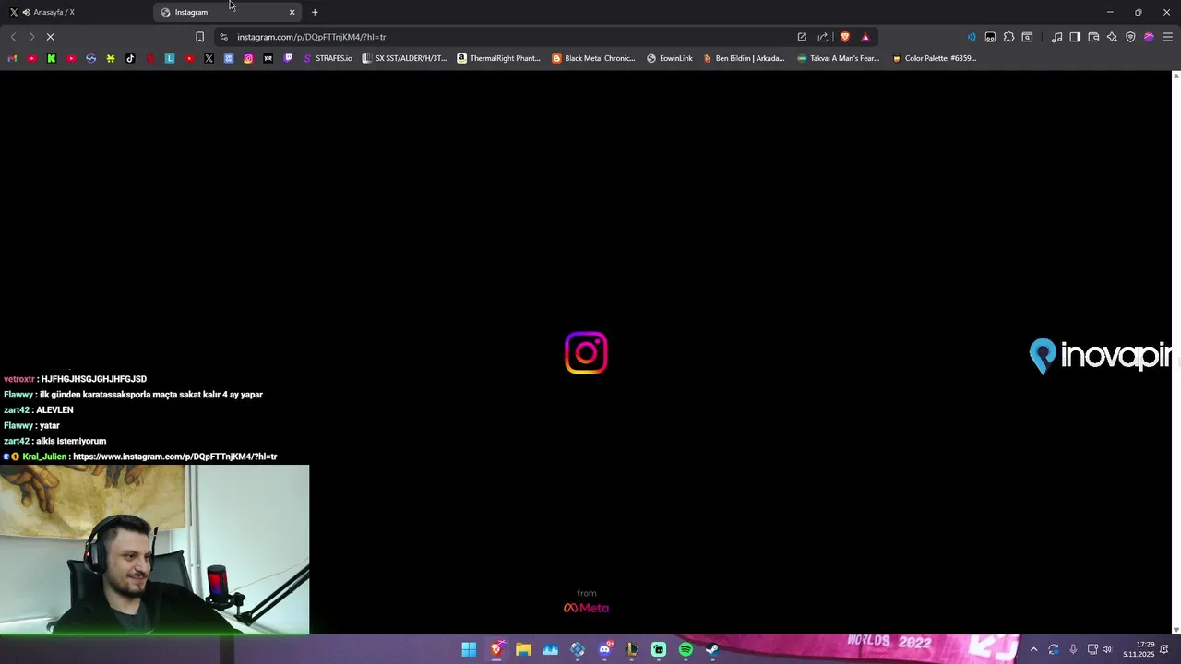Screen dimensions: 1181x664
Task: Click Kral_Julien's instagram link in chat
Action: click(174, 456)
